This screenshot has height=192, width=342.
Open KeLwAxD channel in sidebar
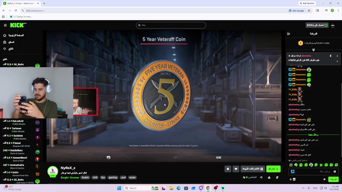click(21, 122)
